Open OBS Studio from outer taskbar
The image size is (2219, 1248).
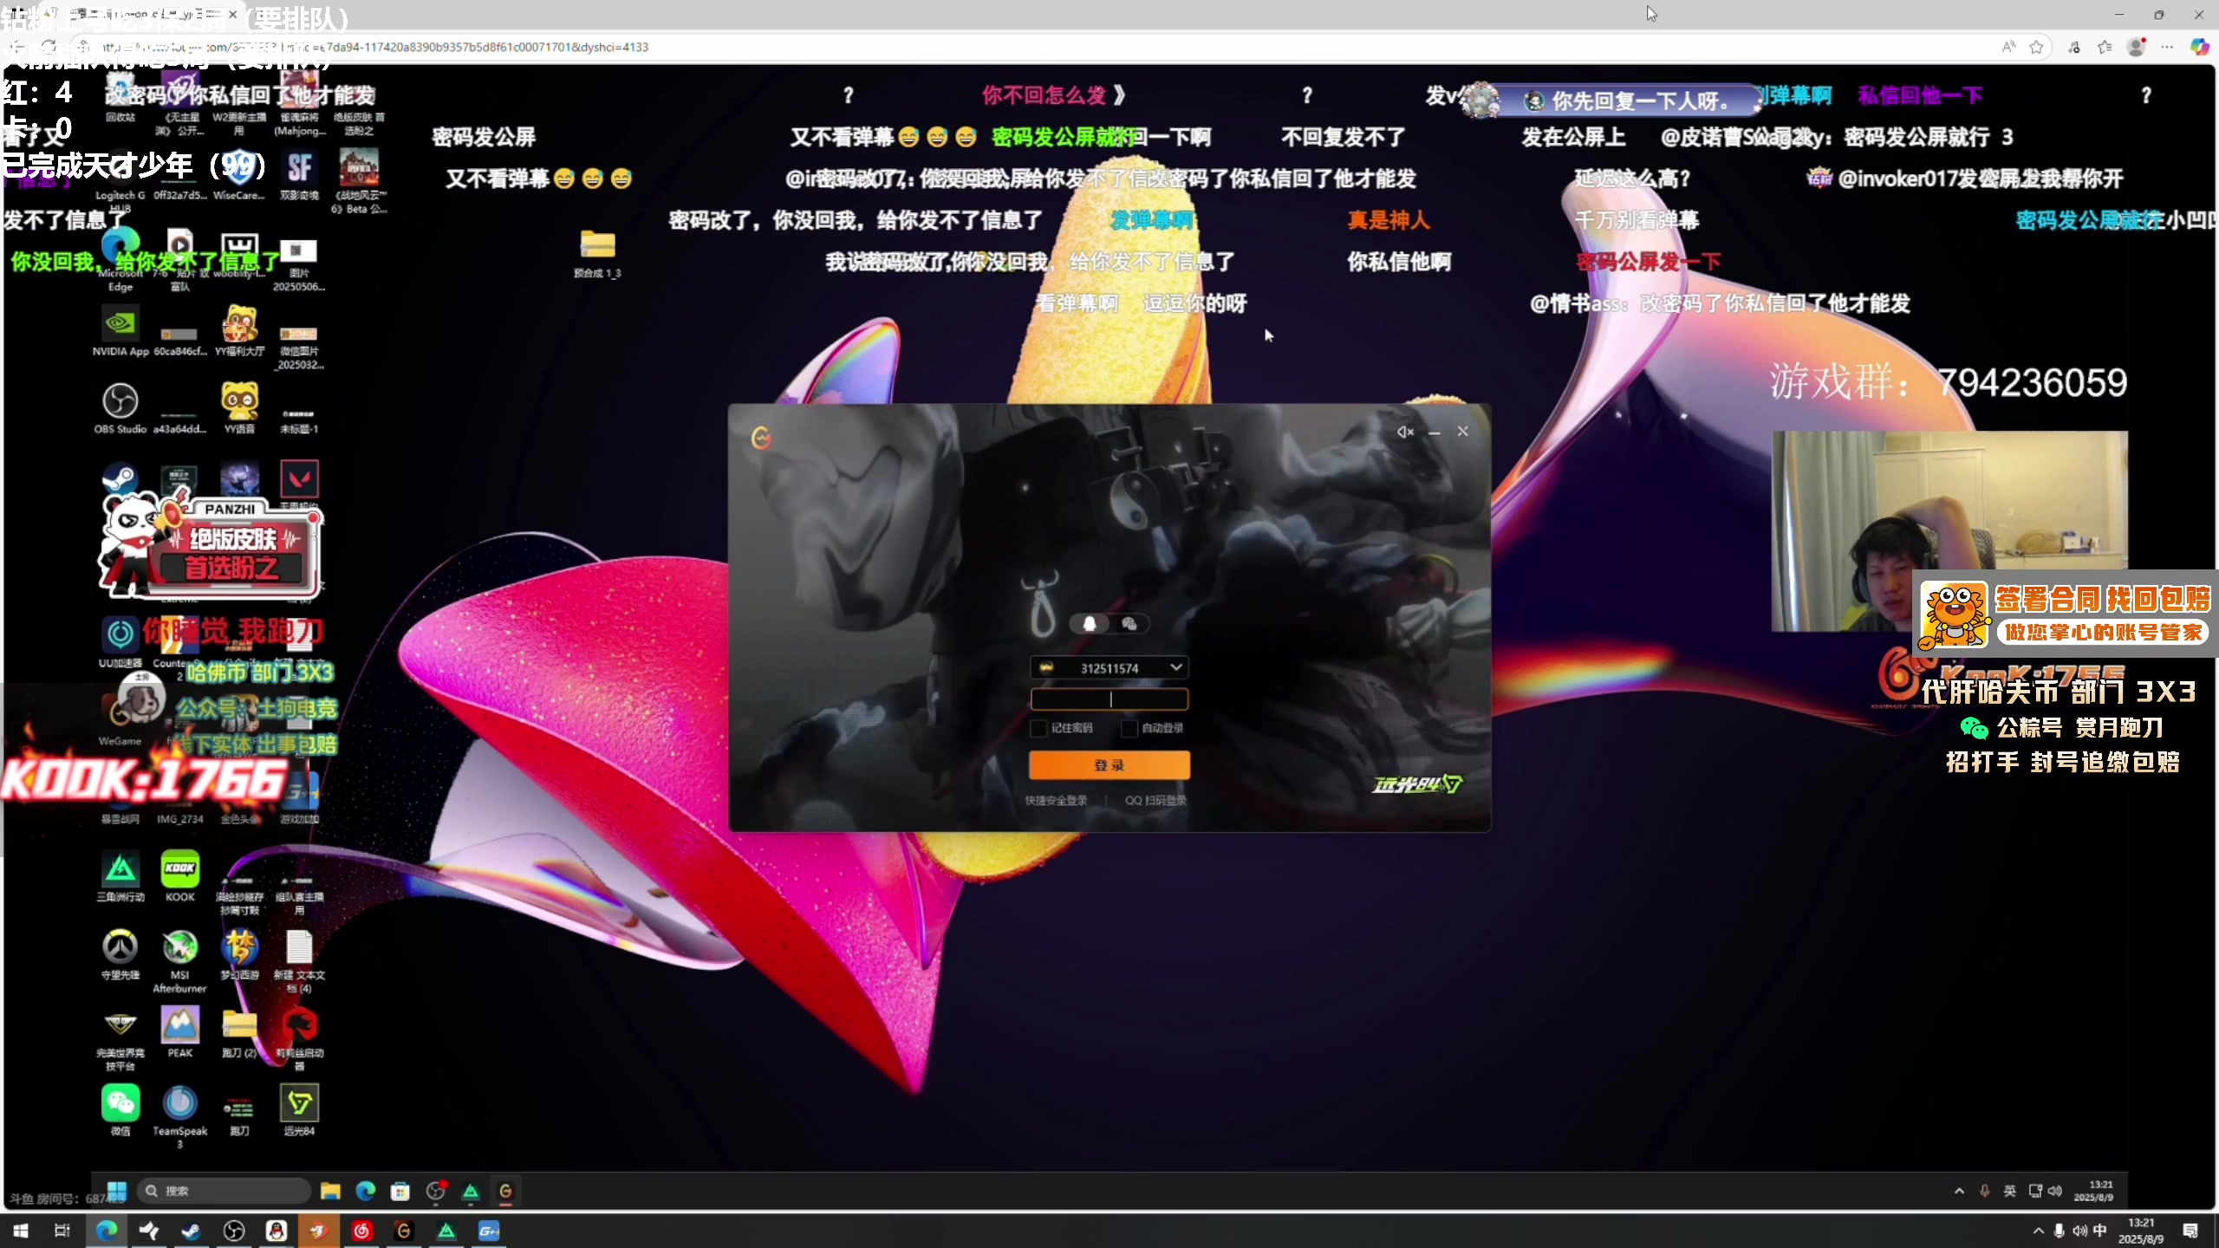pyautogui.click(x=234, y=1231)
